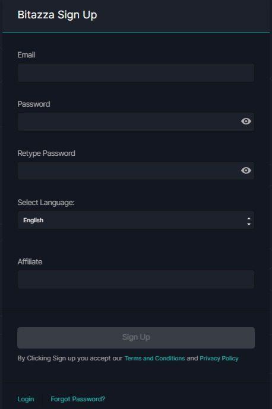Viewport: 272px width, 409px height.
Task: Click the Affiliate input field
Action: (x=136, y=279)
